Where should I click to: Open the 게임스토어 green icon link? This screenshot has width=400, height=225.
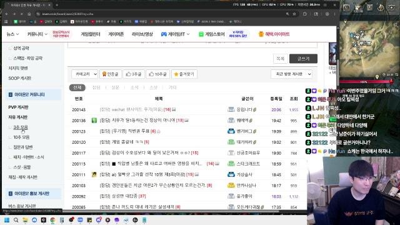(201, 34)
